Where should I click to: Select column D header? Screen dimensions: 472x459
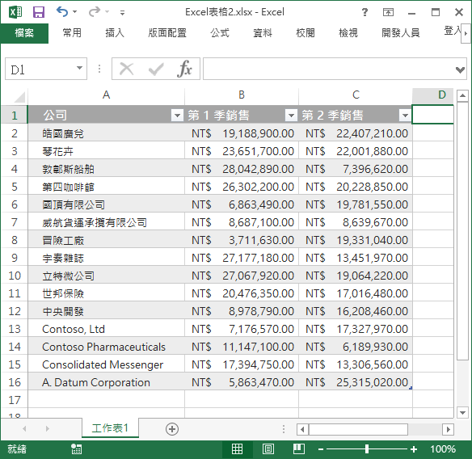point(433,95)
